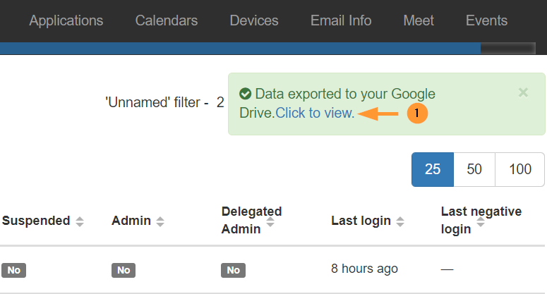Open the Applications menu
The image size is (547, 294).
(x=66, y=20)
